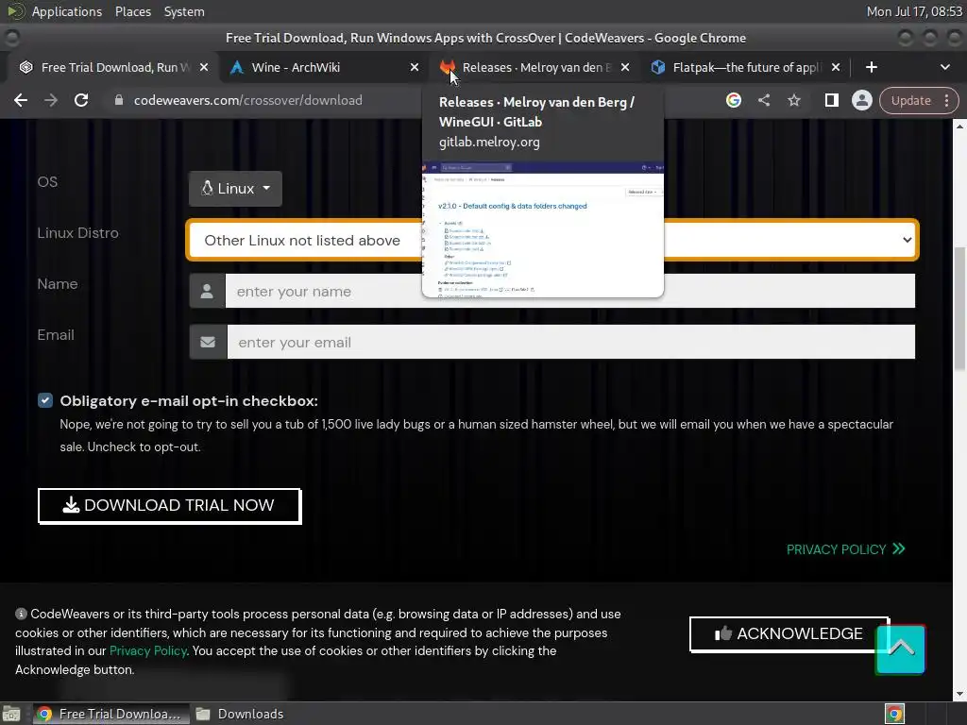This screenshot has width=967, height=725.
Task: Open the Downloads folder taskbar entry
Action: pyautogui.click(x=239, y=714)
